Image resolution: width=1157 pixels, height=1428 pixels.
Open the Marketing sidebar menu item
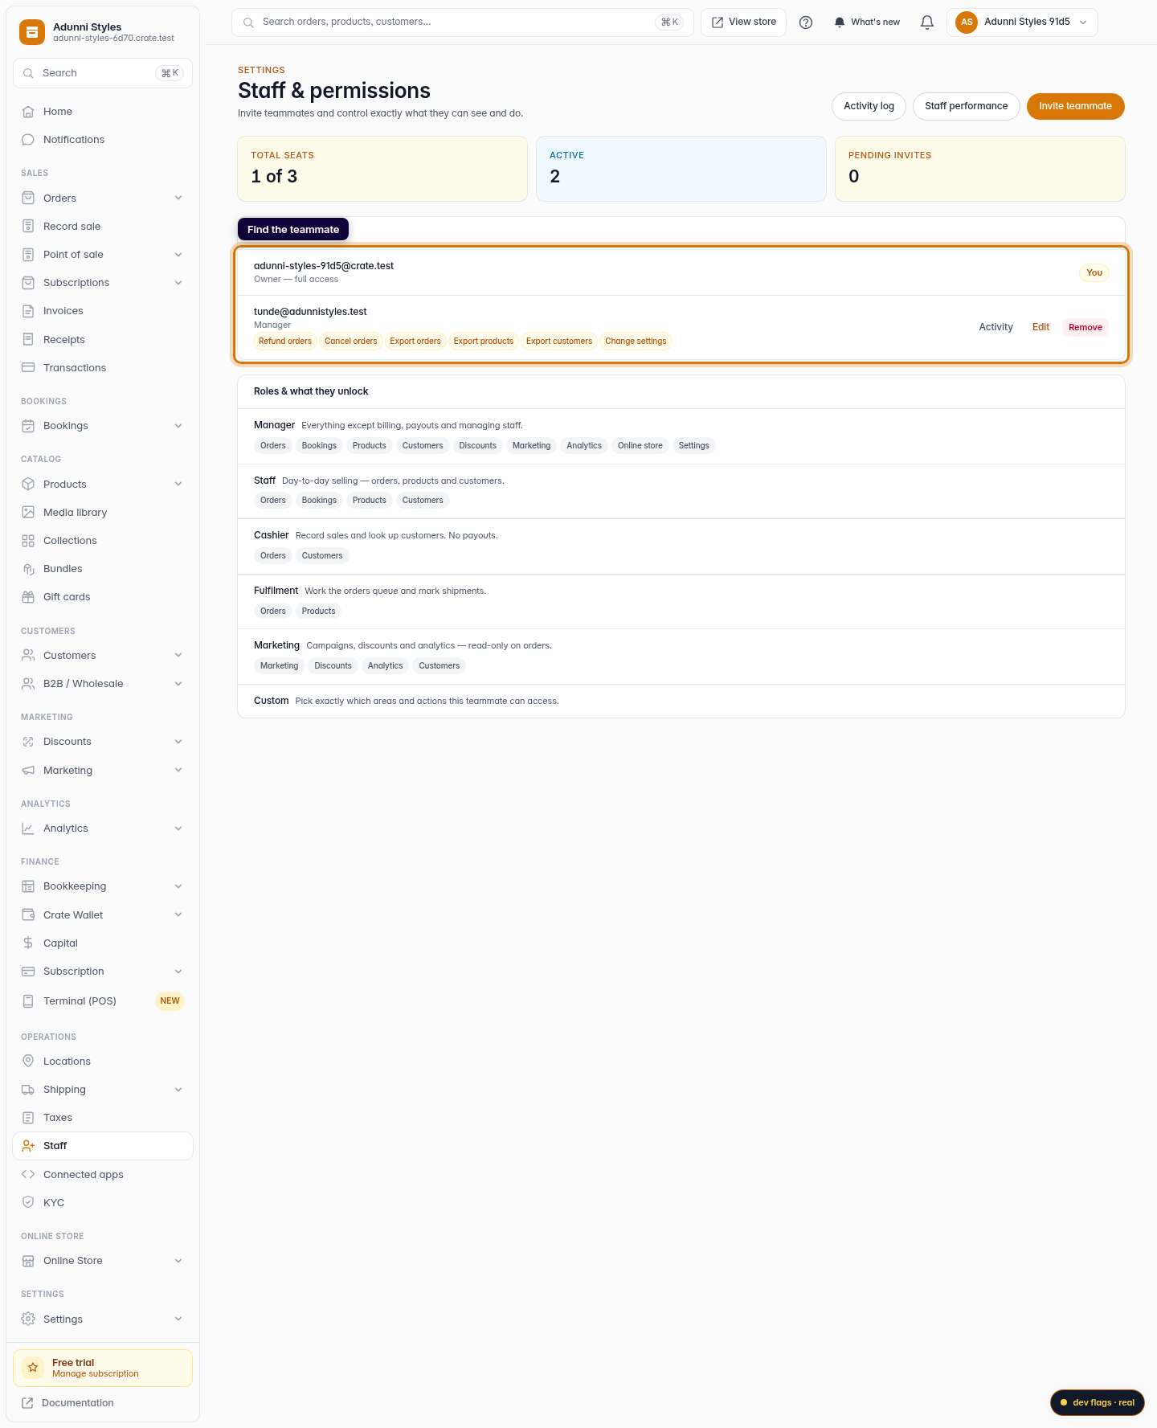coord(103,771)
